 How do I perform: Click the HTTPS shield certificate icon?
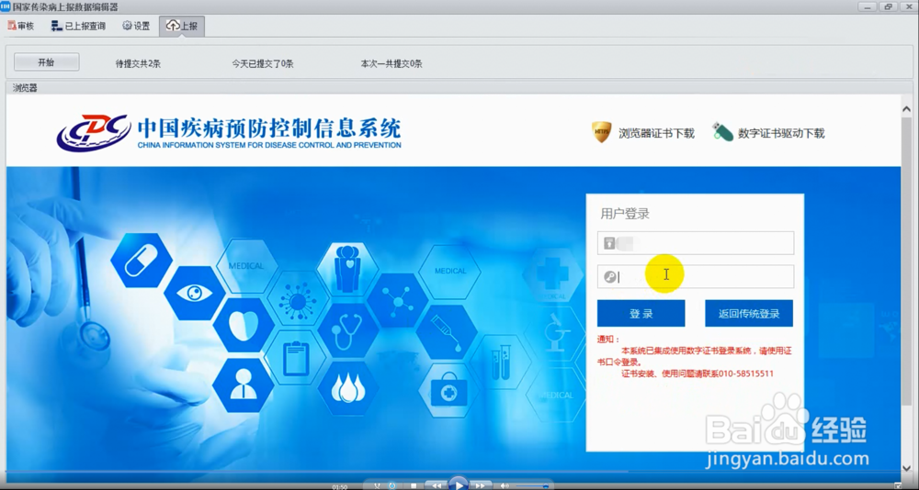coord(601,132)
